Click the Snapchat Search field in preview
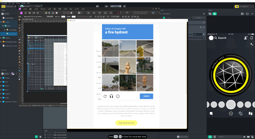This screenshot has height=139, width=255. [220, 38]
